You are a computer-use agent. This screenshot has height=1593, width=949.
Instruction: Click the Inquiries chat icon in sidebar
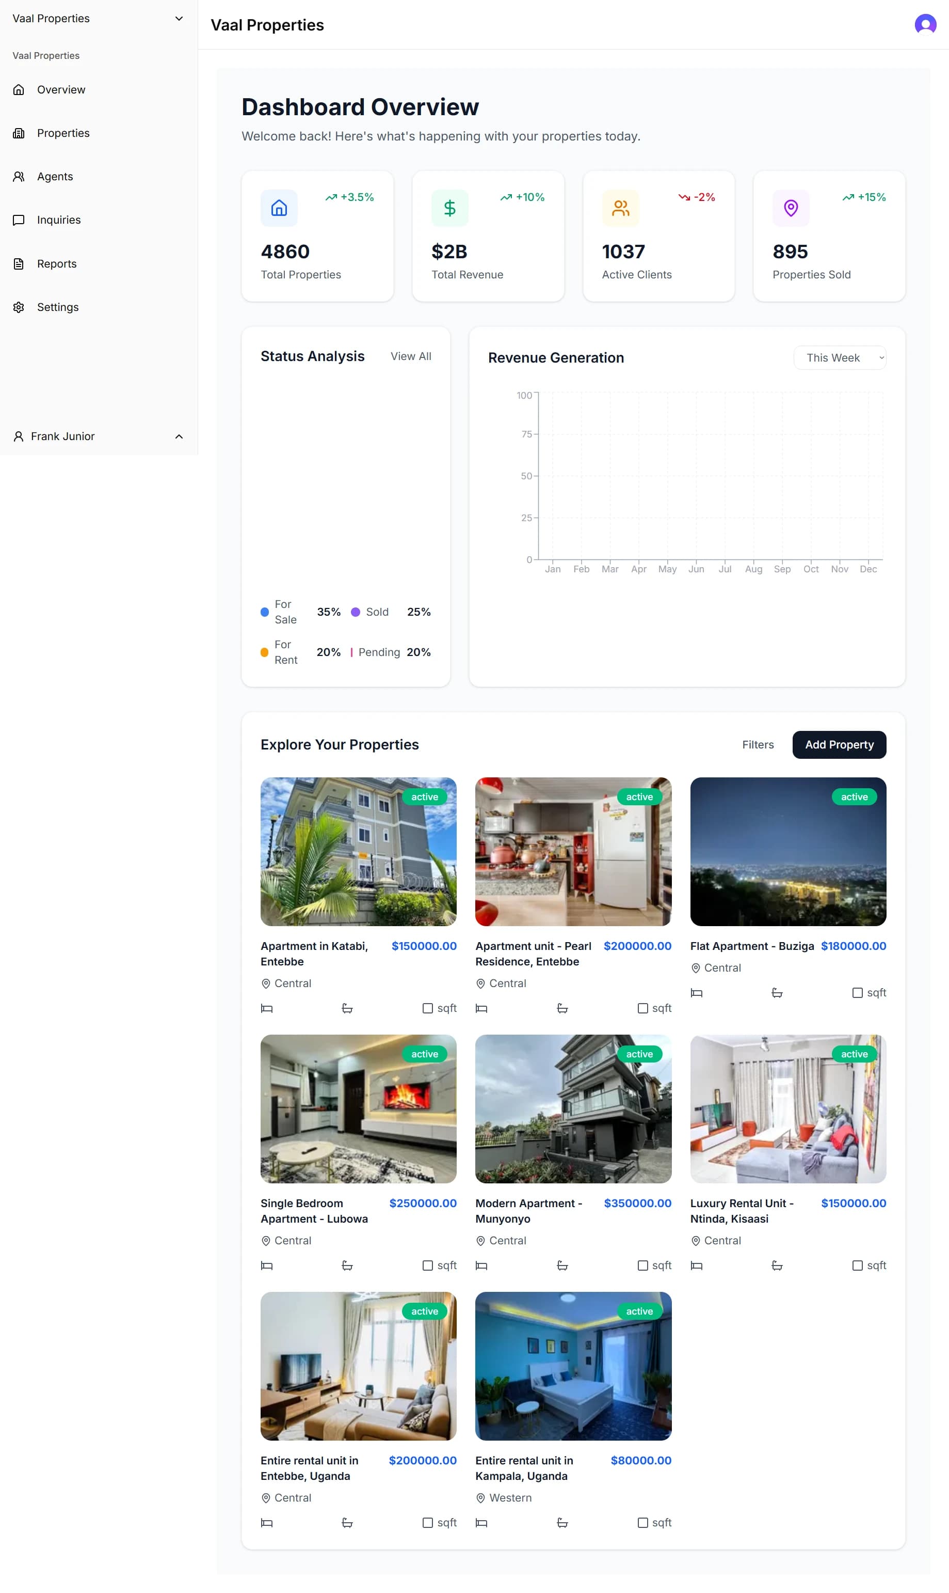(x=19, y=220)
